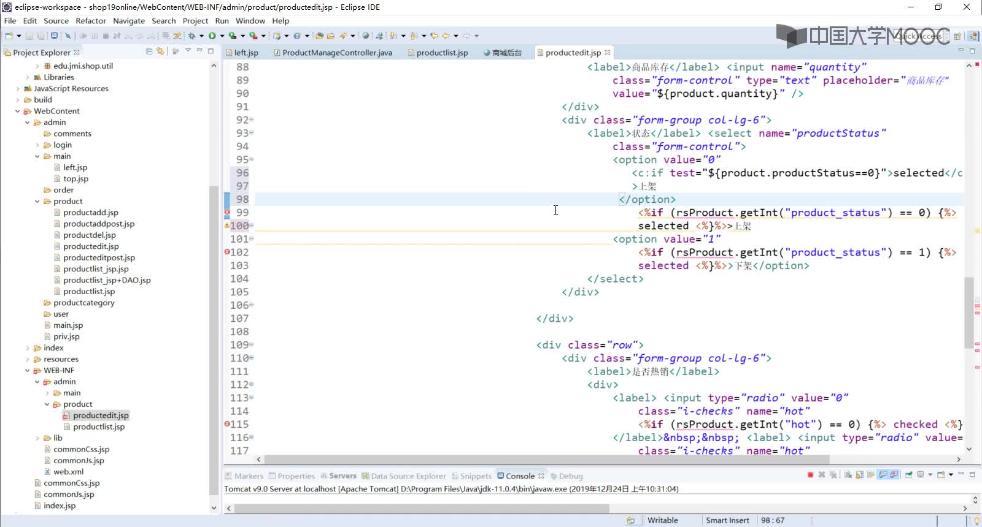982x527 pixels.
Task: Click the Save All toolbar icon
Action: click(41, 36)
